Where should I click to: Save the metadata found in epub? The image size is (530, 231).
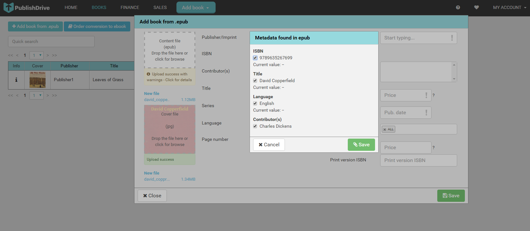point(361,145)
